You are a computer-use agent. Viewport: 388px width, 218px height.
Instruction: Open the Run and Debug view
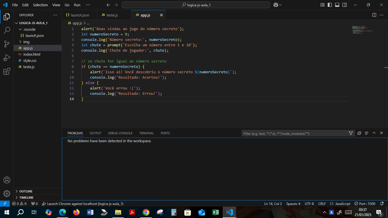(7, 58)
